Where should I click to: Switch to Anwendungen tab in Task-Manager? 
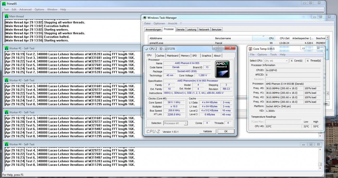point(153,30)
